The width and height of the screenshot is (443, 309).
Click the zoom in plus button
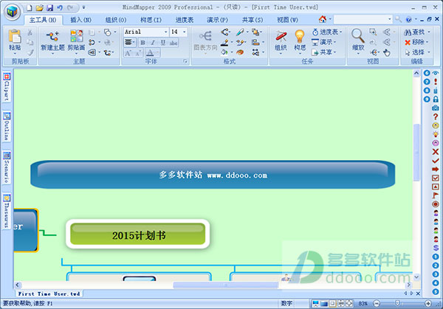[428, 303]
